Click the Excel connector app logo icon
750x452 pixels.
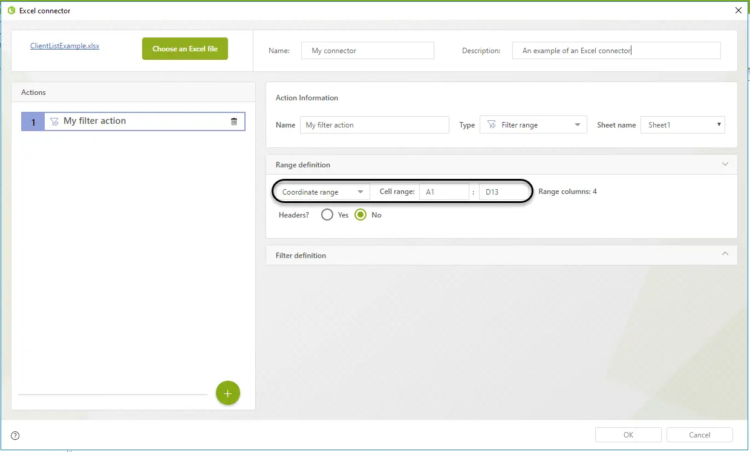tap(11, 10)
